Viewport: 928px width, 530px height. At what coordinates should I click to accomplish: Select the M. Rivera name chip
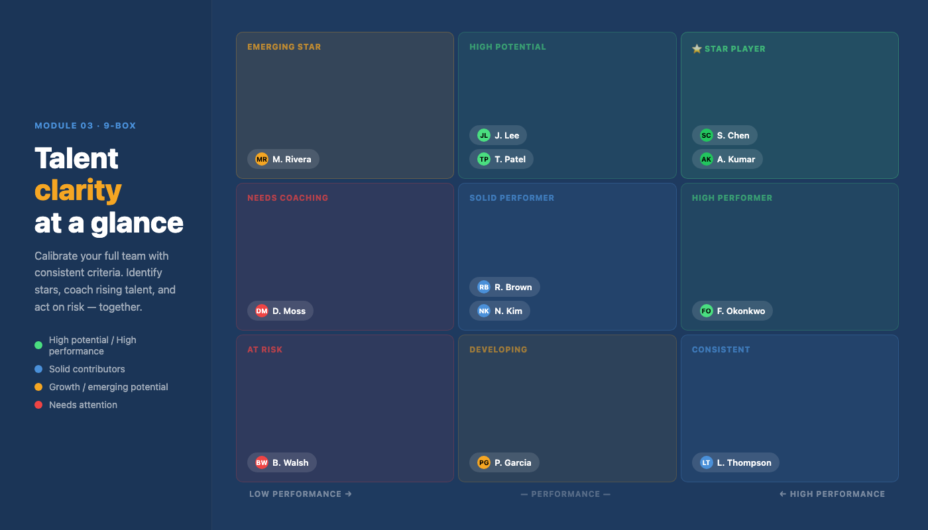283,159
